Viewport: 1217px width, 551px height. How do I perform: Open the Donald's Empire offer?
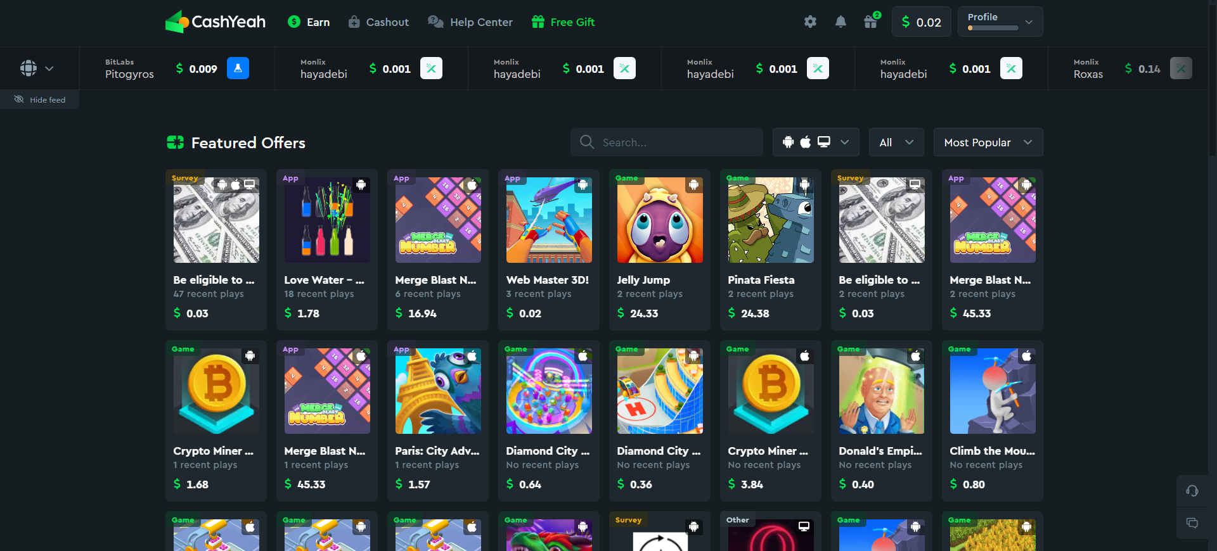pyautogui.click(x=882, y=421)
